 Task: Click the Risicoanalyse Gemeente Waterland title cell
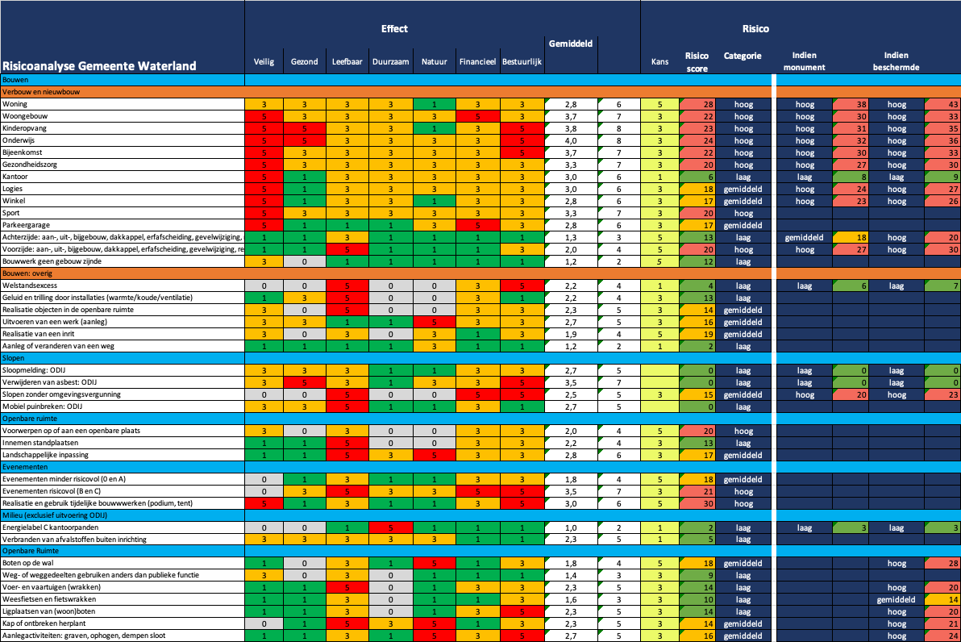(x=99, y=66)
